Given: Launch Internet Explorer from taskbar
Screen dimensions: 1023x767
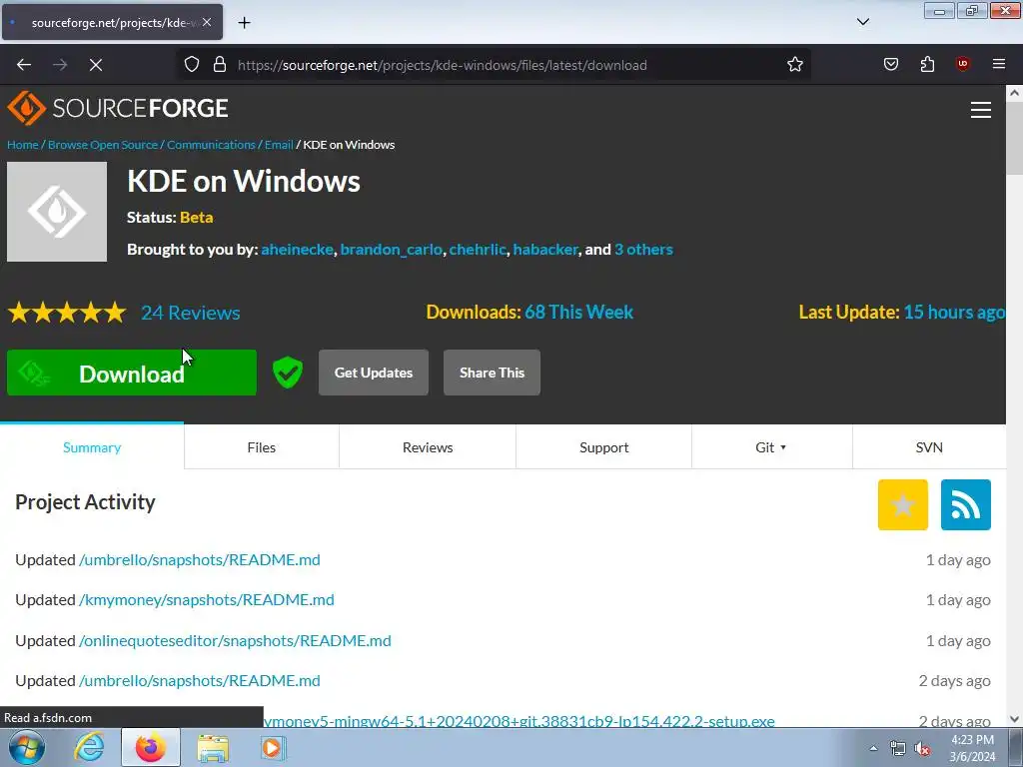Looking at the screenshot, I should point(89,747).
